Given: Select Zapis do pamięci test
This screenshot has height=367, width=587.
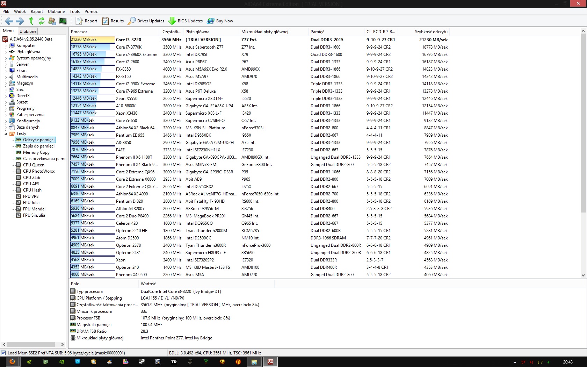Looking at the screenshot, I should pyautogui.click(x=39, y=146).
